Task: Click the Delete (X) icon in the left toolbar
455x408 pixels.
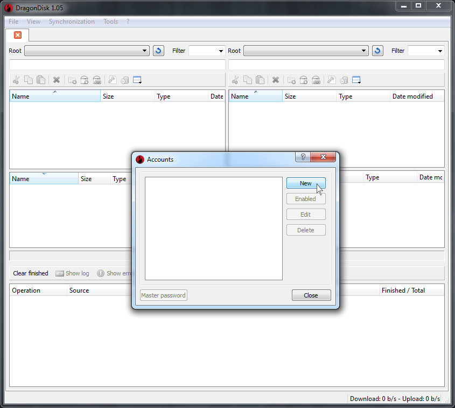Action: (57, 80)
